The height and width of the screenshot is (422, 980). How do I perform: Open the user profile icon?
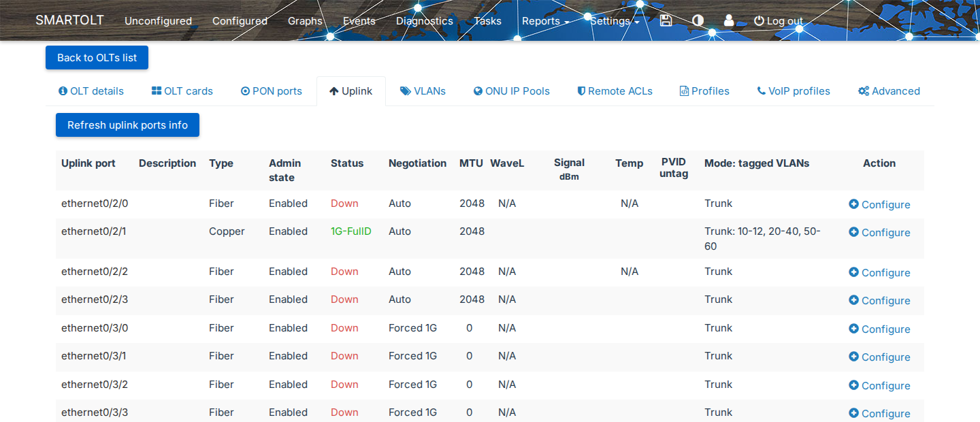729,20
